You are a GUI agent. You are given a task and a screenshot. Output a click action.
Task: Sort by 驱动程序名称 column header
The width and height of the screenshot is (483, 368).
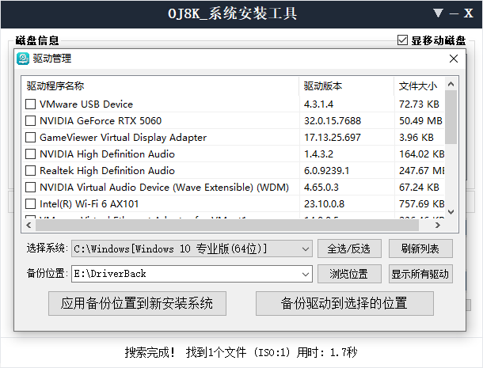tap(161, 86)
